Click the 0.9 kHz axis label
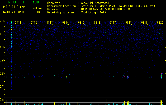166x105 pixels. tap(2, 60)
